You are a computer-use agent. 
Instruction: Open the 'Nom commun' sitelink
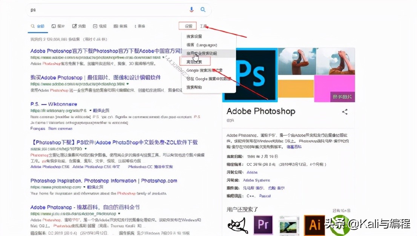60,129
